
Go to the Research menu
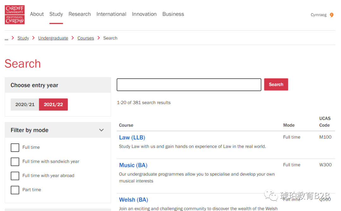point(80,14)
